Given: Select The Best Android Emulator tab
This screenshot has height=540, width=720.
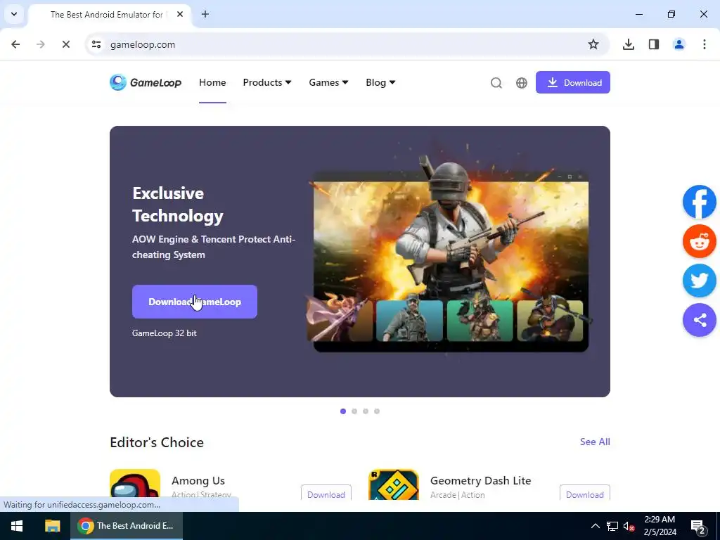Looking at the screenshot, I should click(110, 14).
